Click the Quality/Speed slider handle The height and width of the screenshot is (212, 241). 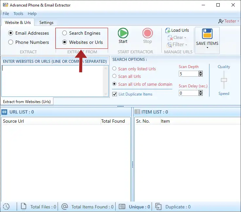(224, 80)
